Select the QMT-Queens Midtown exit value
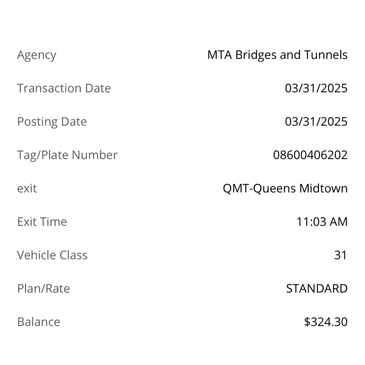 click(285, 188)
